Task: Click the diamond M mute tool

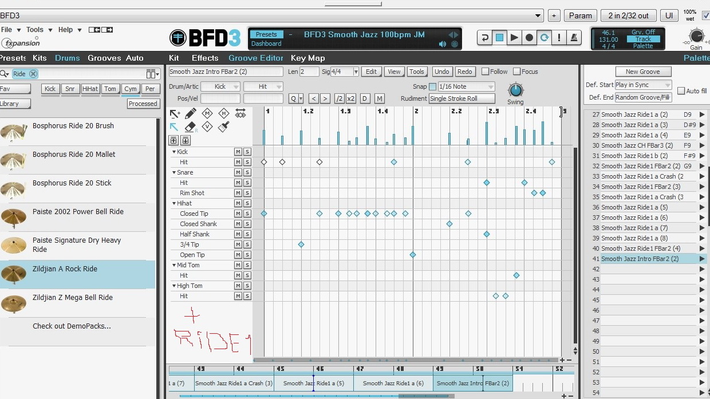Action: 207,113
